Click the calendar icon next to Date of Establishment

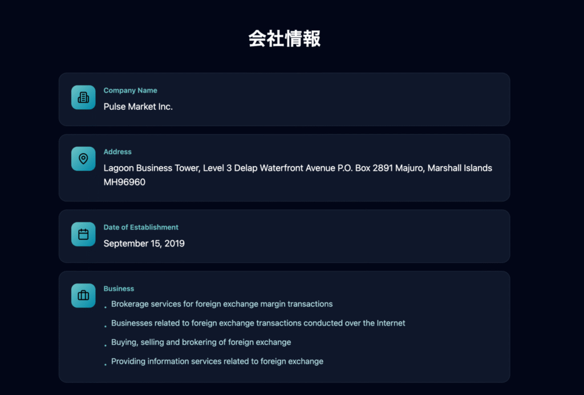(x=83, y=234)
